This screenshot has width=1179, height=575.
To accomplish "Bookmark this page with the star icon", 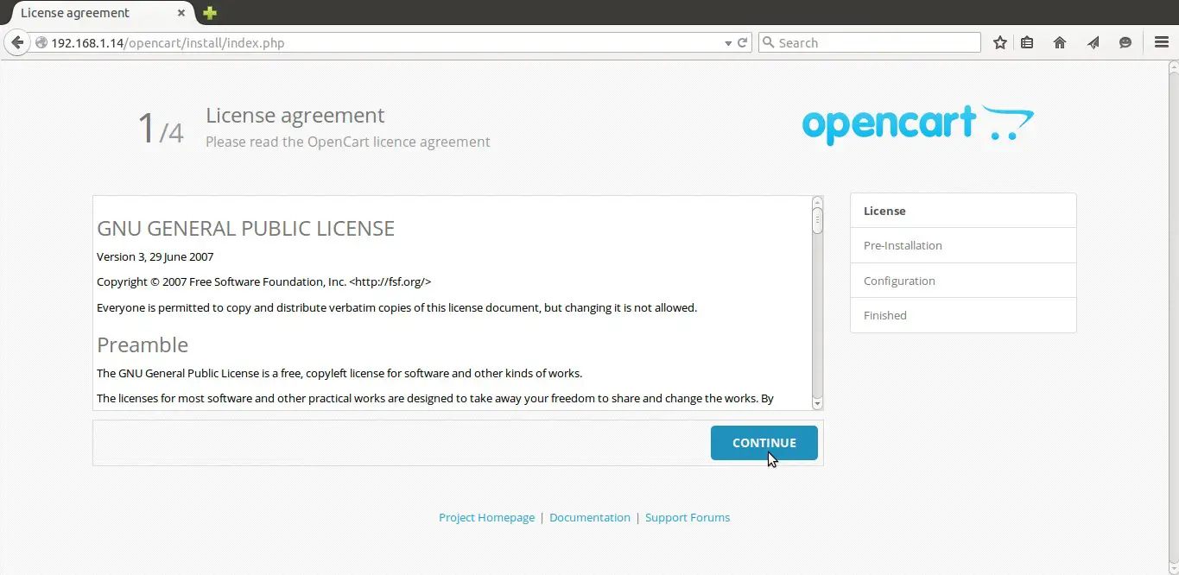I will pos(1000,42).
